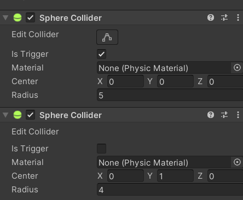Screen dimensions: 243x200
Task: Click the Edit Collider button in first Sphere Collider
Action: (x=107, y=37)
